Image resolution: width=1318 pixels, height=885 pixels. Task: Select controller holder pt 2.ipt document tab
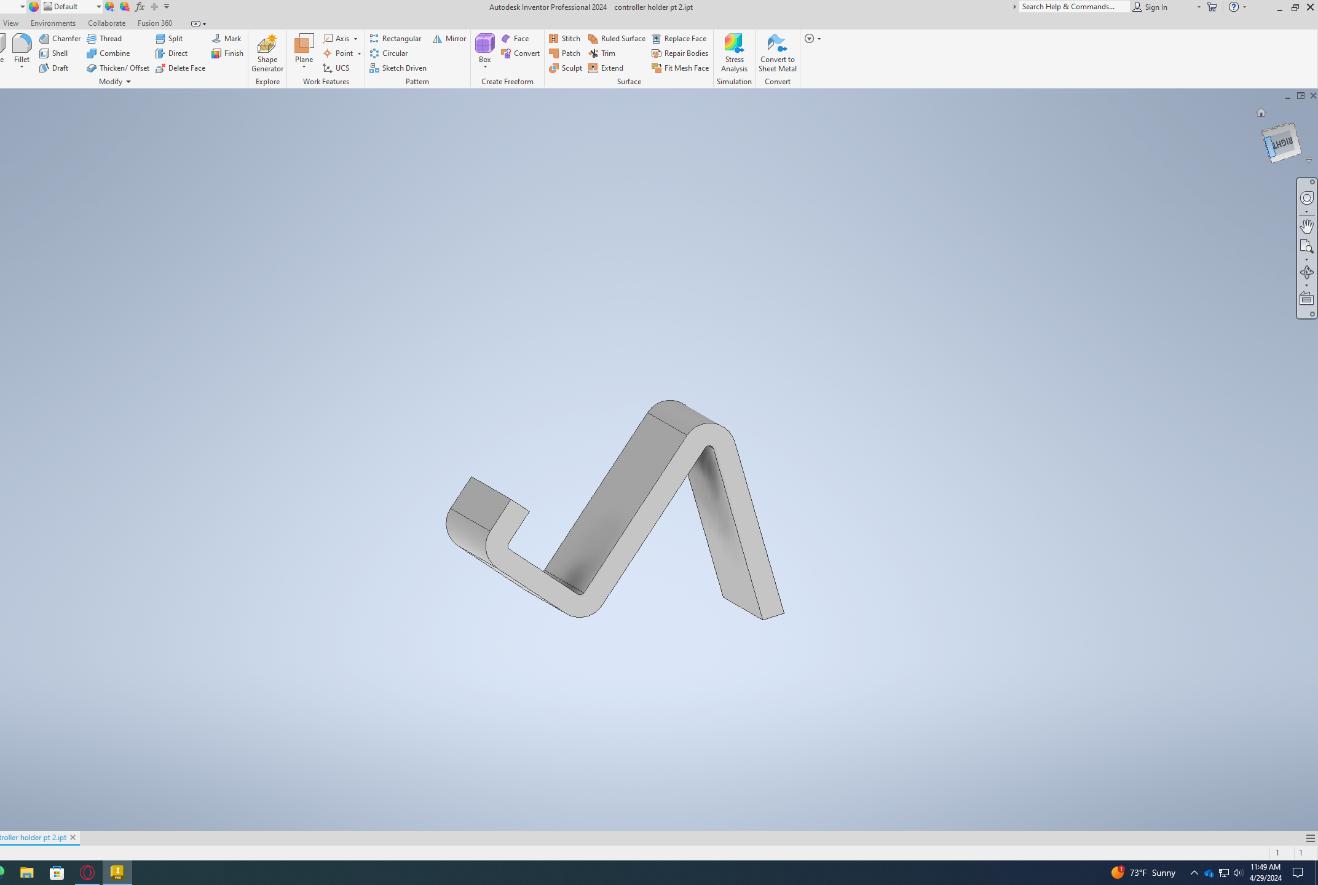[x=33, y=837]
